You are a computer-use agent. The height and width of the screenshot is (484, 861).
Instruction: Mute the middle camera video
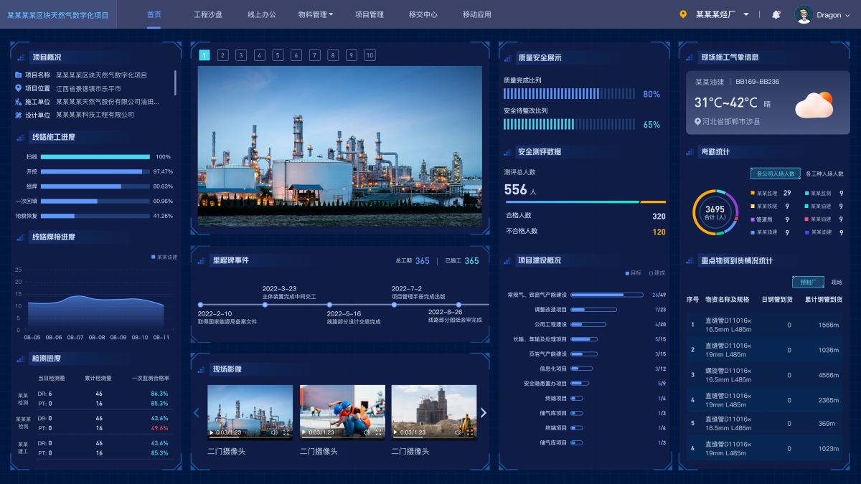click(x=366, y=432)
